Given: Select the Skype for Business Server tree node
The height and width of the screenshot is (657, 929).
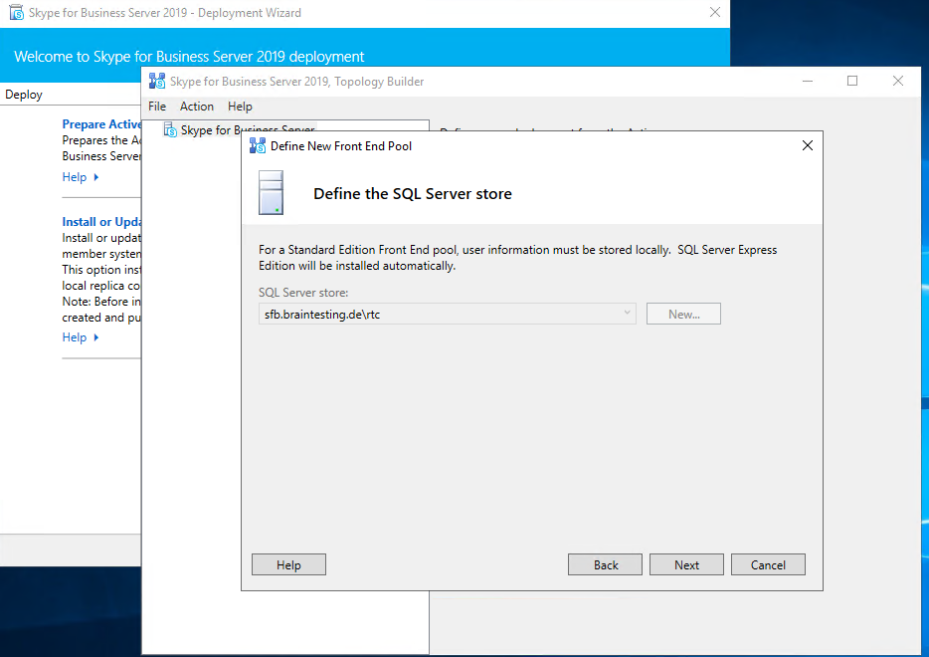Looking at the screenshot, I should (247, 130).
